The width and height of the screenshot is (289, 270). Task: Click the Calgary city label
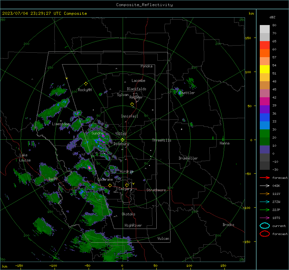[125, 189]
